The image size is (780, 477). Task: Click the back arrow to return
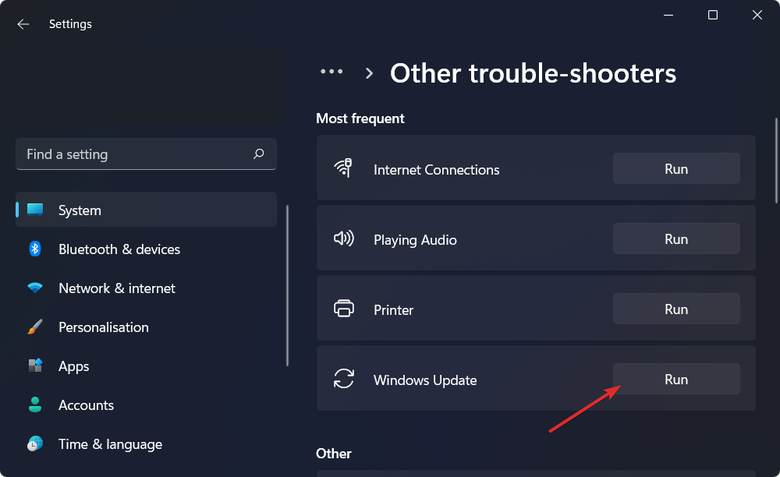point(23,24)
